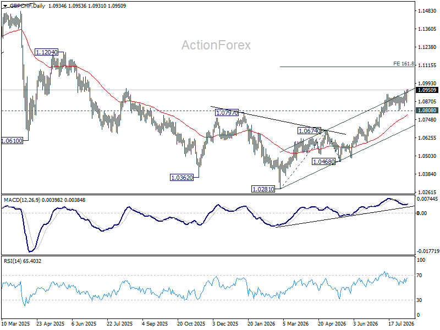Image resolution: width=440 pixels, height=330 pixels.
Task: Click the RSI(14) 65.4032 indicator label
Action: [x=23, y=261]
